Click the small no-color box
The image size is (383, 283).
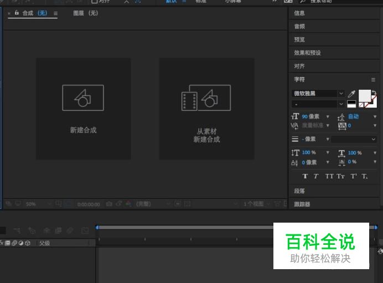tap(361, 105)
